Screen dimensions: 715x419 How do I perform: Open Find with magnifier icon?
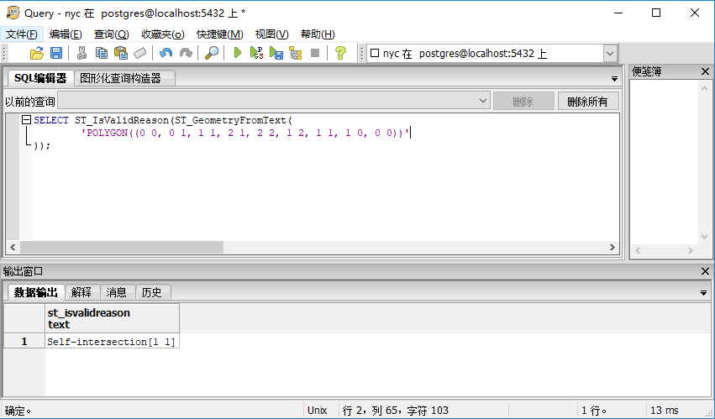(212, 54)
